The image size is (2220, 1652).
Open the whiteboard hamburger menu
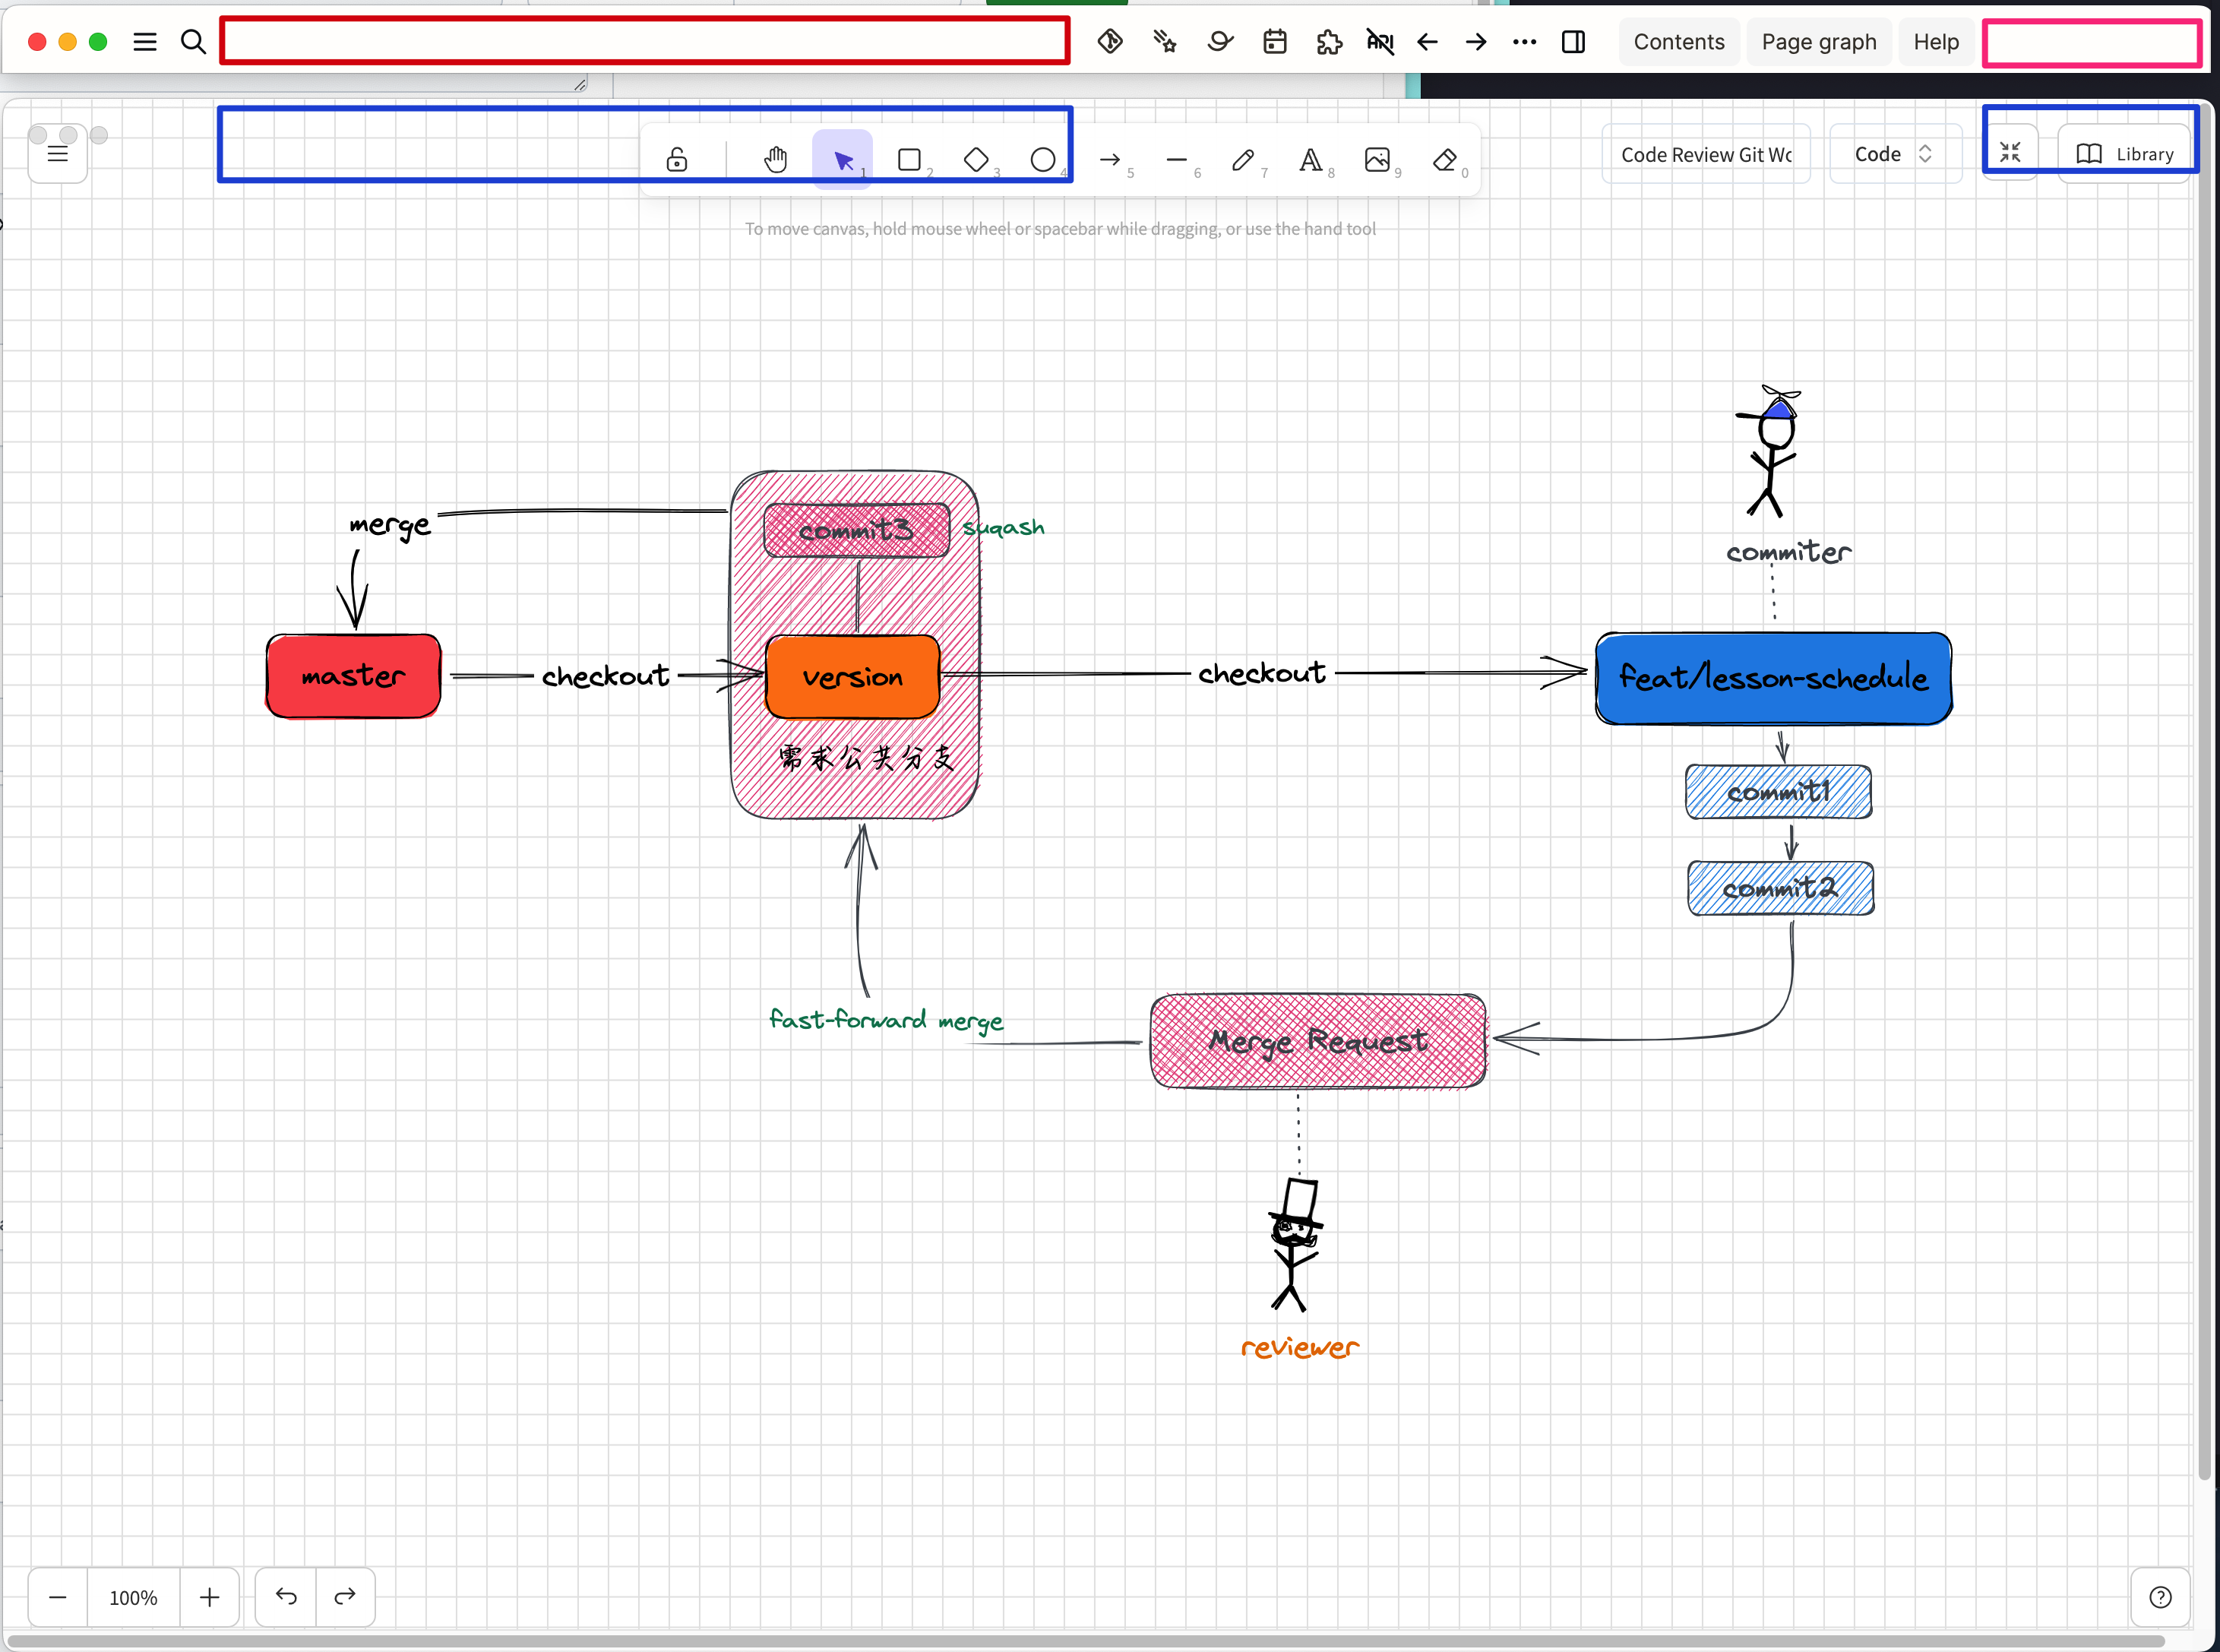pyautogui.click(x=57, y=152)
